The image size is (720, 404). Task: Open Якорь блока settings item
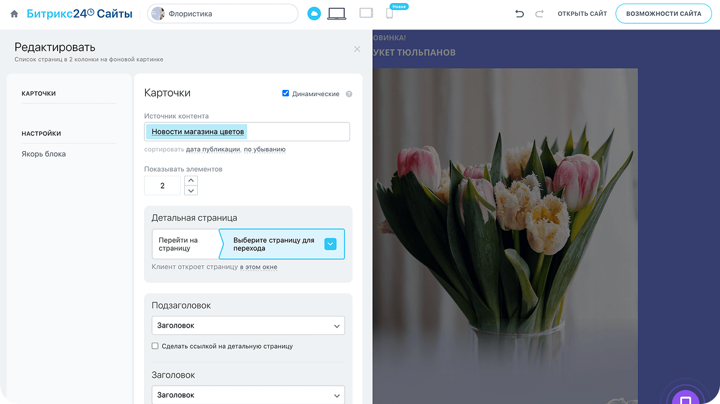pyautogui.click(x=43, y=154)
